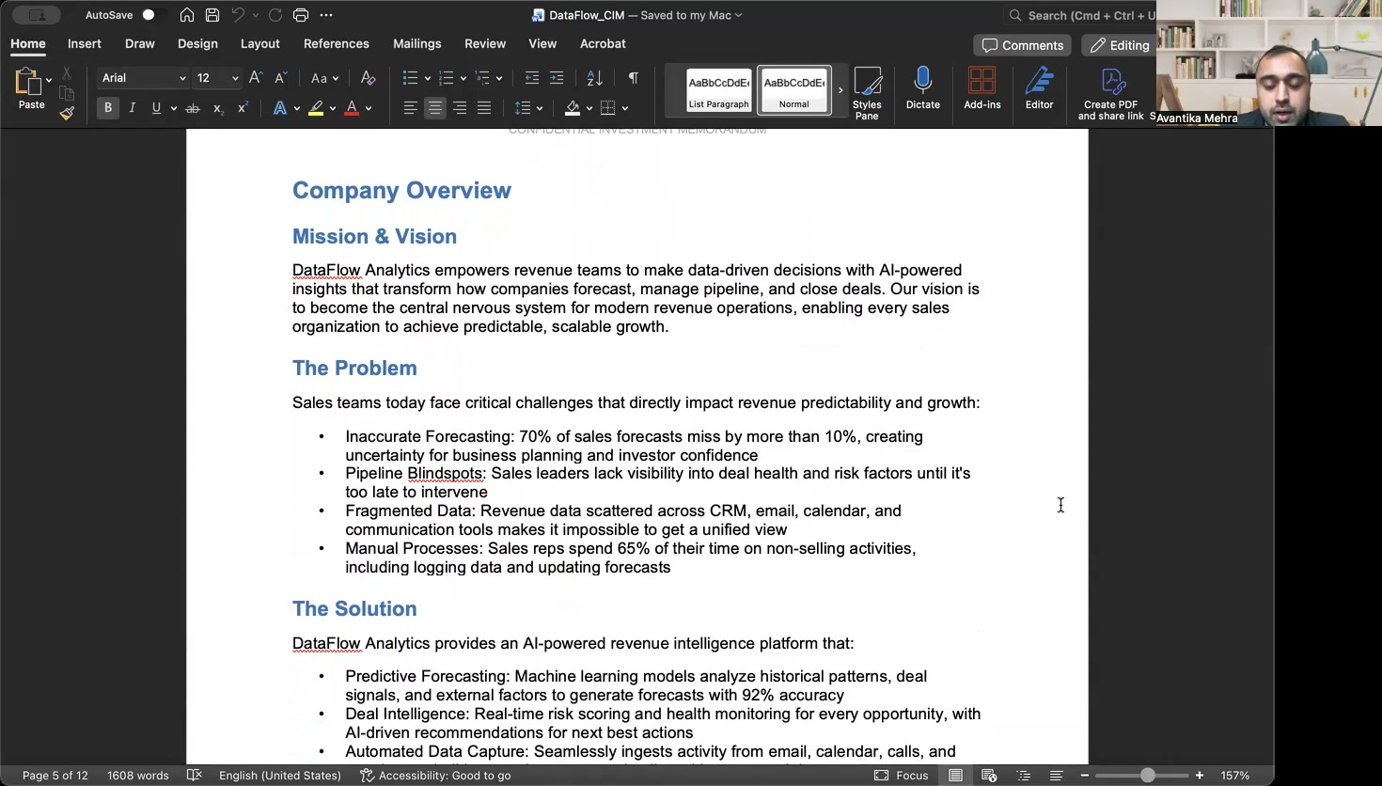Copy formatting with the Format Painter brush
1382x786 pixels.
coord(67,113)
